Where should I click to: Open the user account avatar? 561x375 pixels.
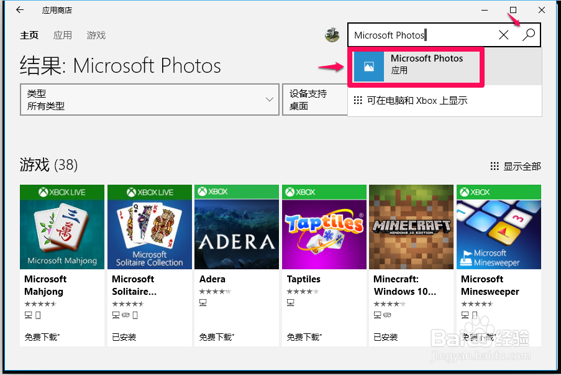332,35
